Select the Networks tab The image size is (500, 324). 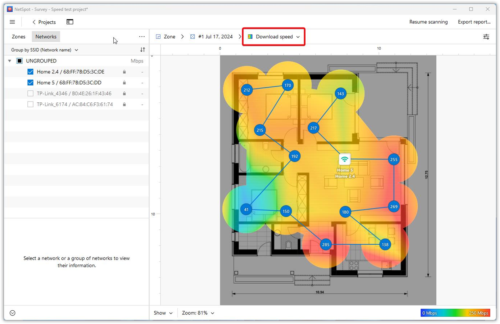click(x=46, y=36)
